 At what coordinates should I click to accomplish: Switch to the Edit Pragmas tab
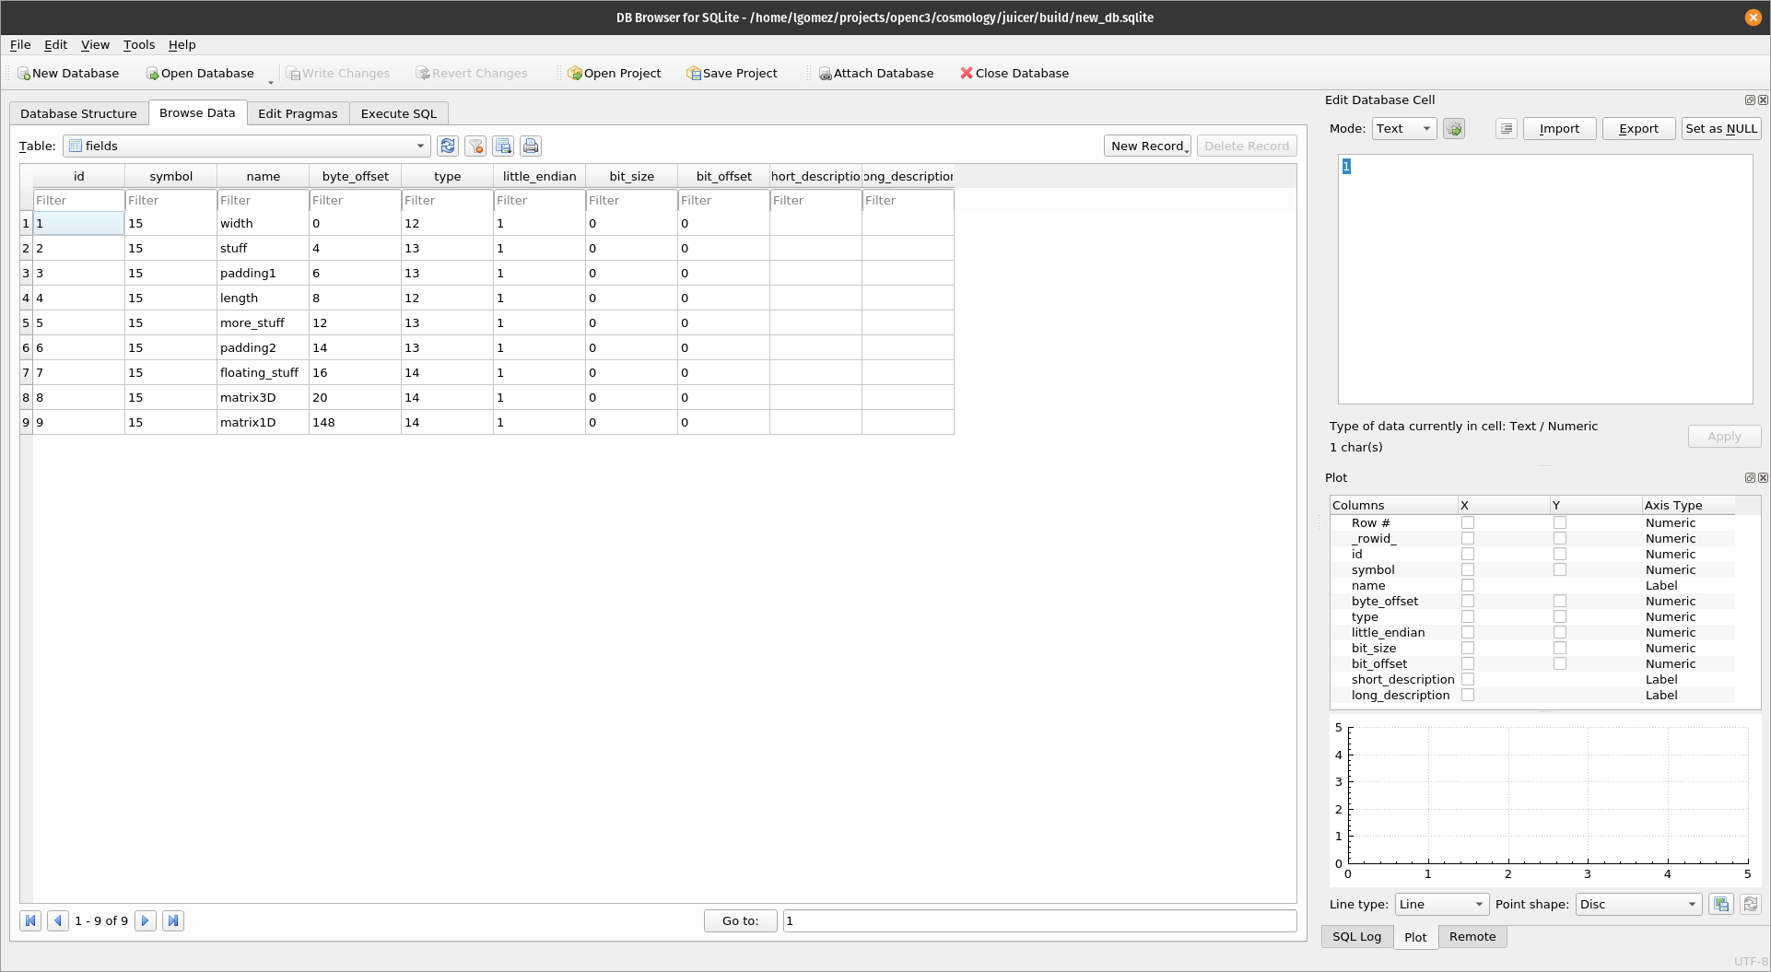click(x=298, y=114)
